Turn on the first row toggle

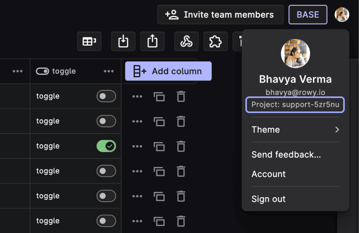click(x=106, y=96)
